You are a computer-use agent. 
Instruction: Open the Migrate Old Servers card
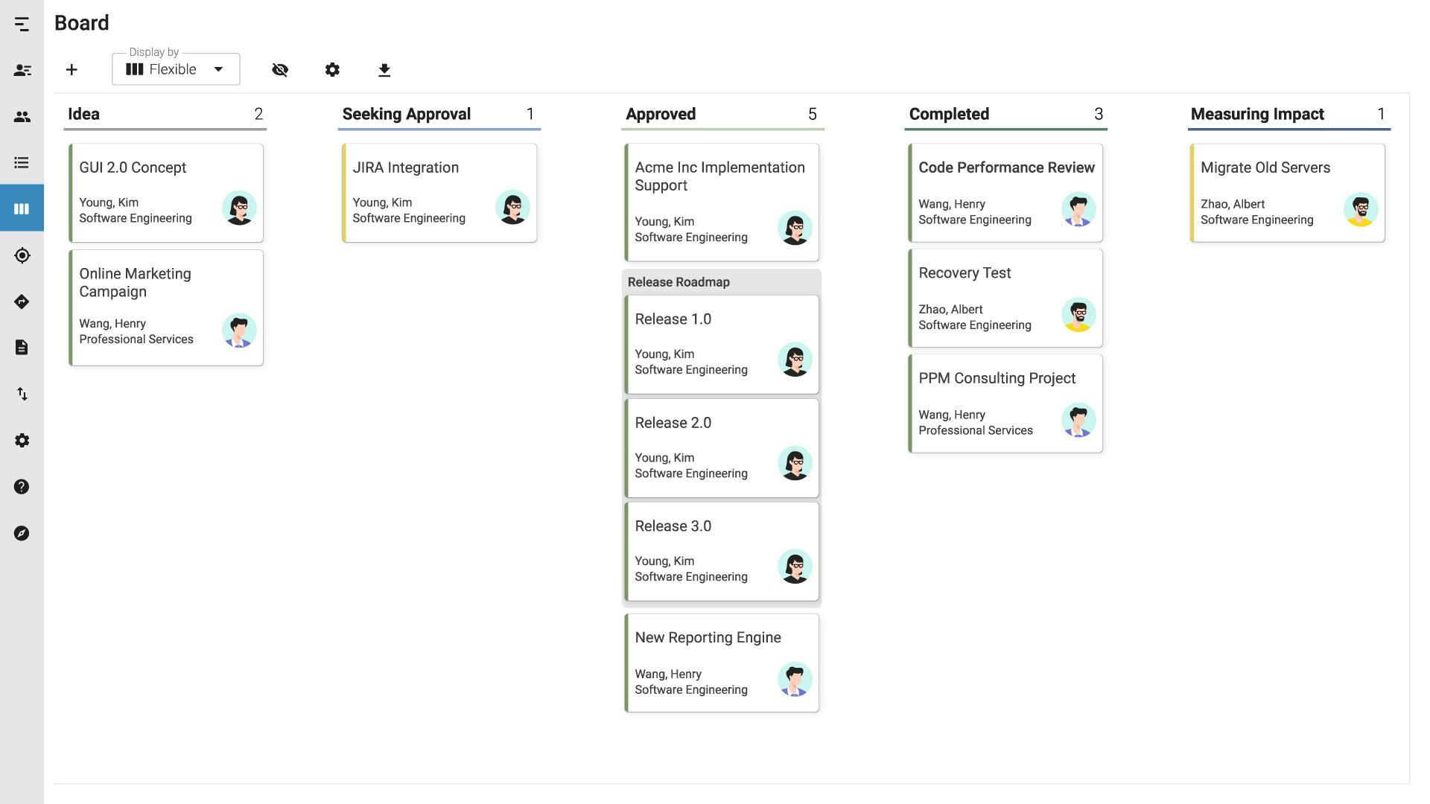tap(1265, 168)
